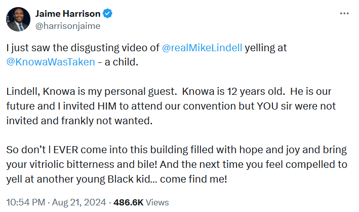This screenshot has height=212, width=359.
Task: Open the three-dot more options menu
Action: click(x=344, y=13)
